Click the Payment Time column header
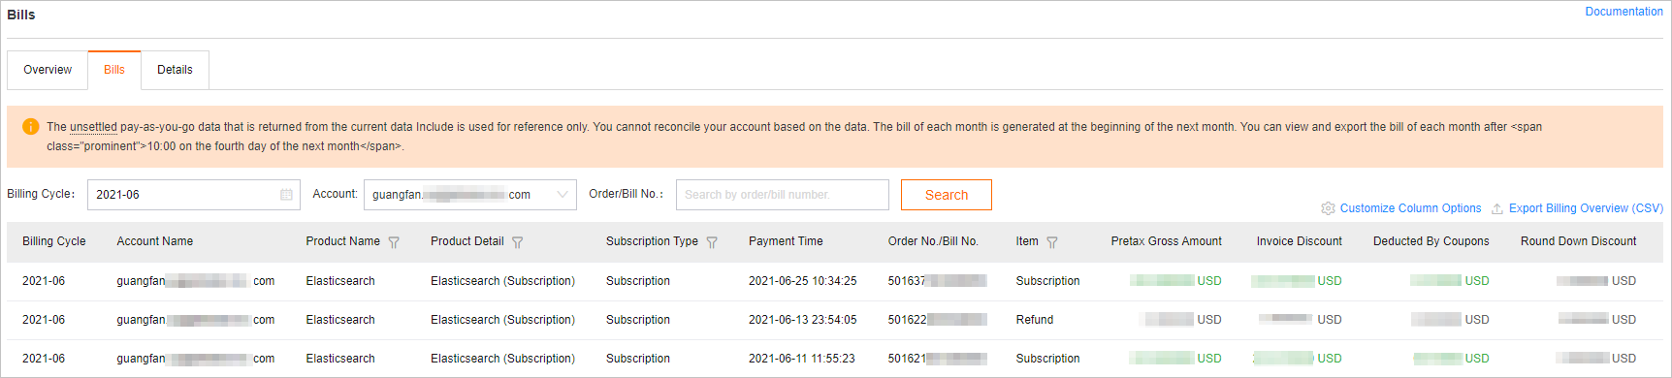 (786, 241)
